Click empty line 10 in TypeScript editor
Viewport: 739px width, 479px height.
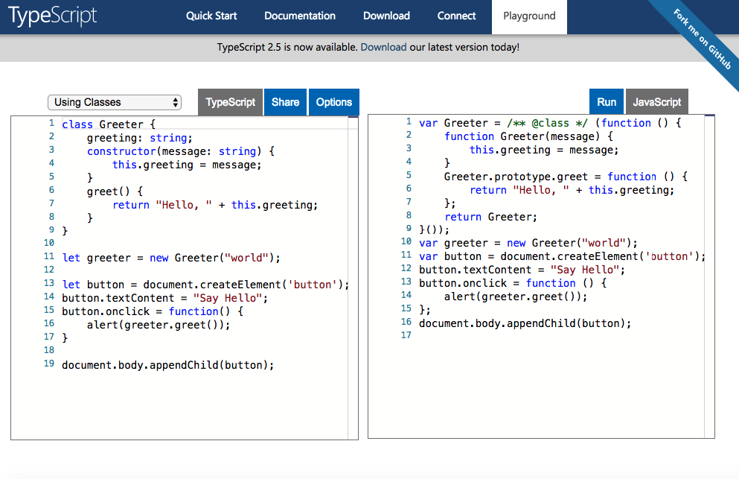tap(205, 243)
